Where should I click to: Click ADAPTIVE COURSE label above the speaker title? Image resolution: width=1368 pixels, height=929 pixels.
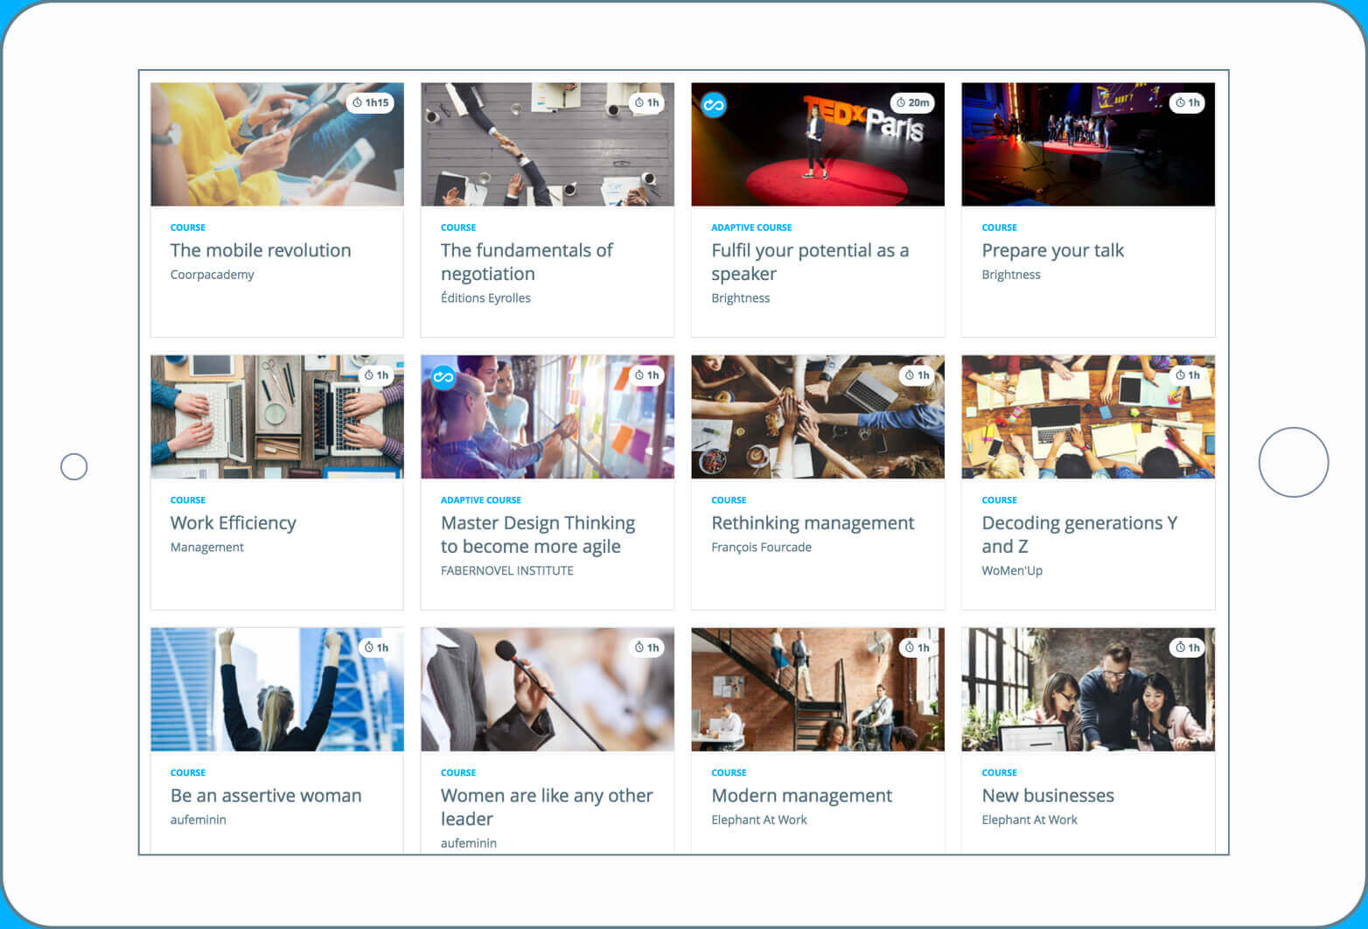click(x=751, y=227)
